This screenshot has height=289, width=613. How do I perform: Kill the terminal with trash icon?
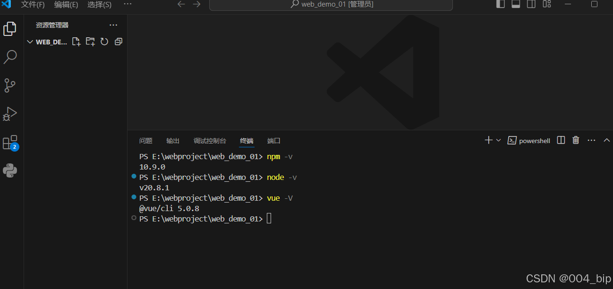point(576,140)
